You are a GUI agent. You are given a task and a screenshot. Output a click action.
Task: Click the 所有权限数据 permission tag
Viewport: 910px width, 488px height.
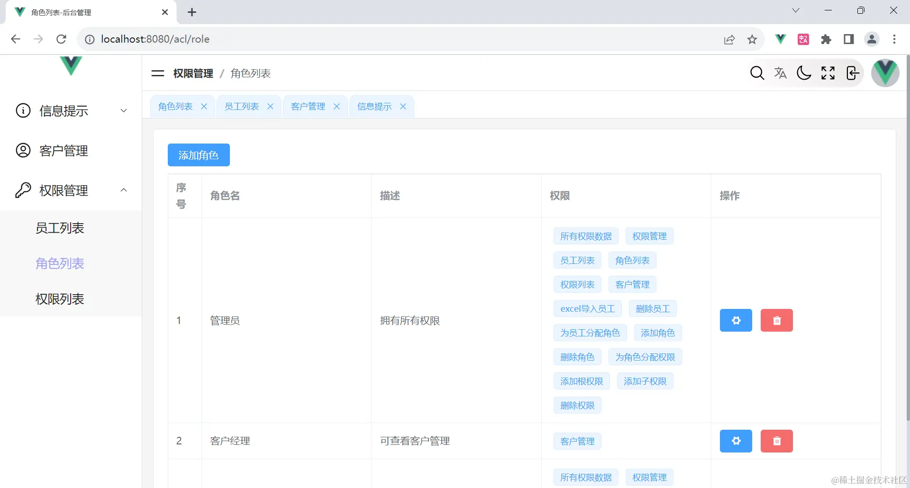click(585, 235)
